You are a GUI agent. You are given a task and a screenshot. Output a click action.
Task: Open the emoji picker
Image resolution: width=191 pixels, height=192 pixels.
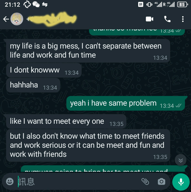(10, 181)
